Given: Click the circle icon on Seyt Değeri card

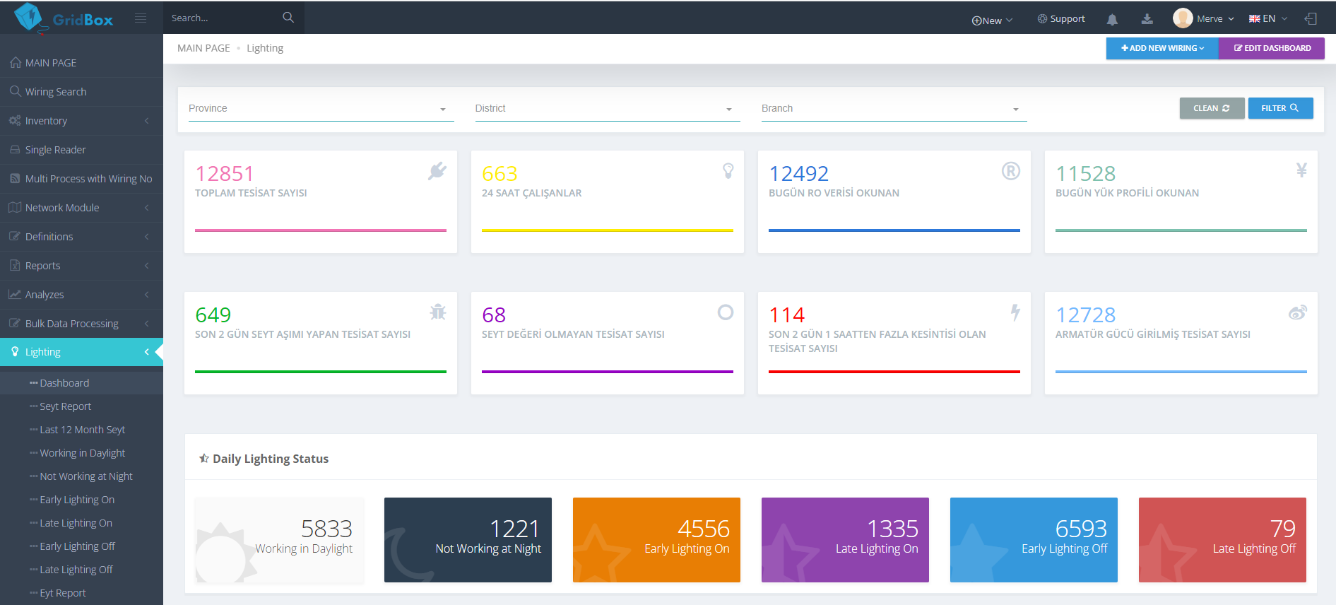Looking at the screenshot, I should click(x=726, y=312).
